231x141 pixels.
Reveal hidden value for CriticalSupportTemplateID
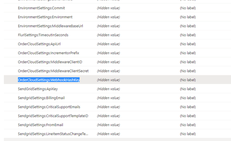pyautogui.click(x=109, y=116)
